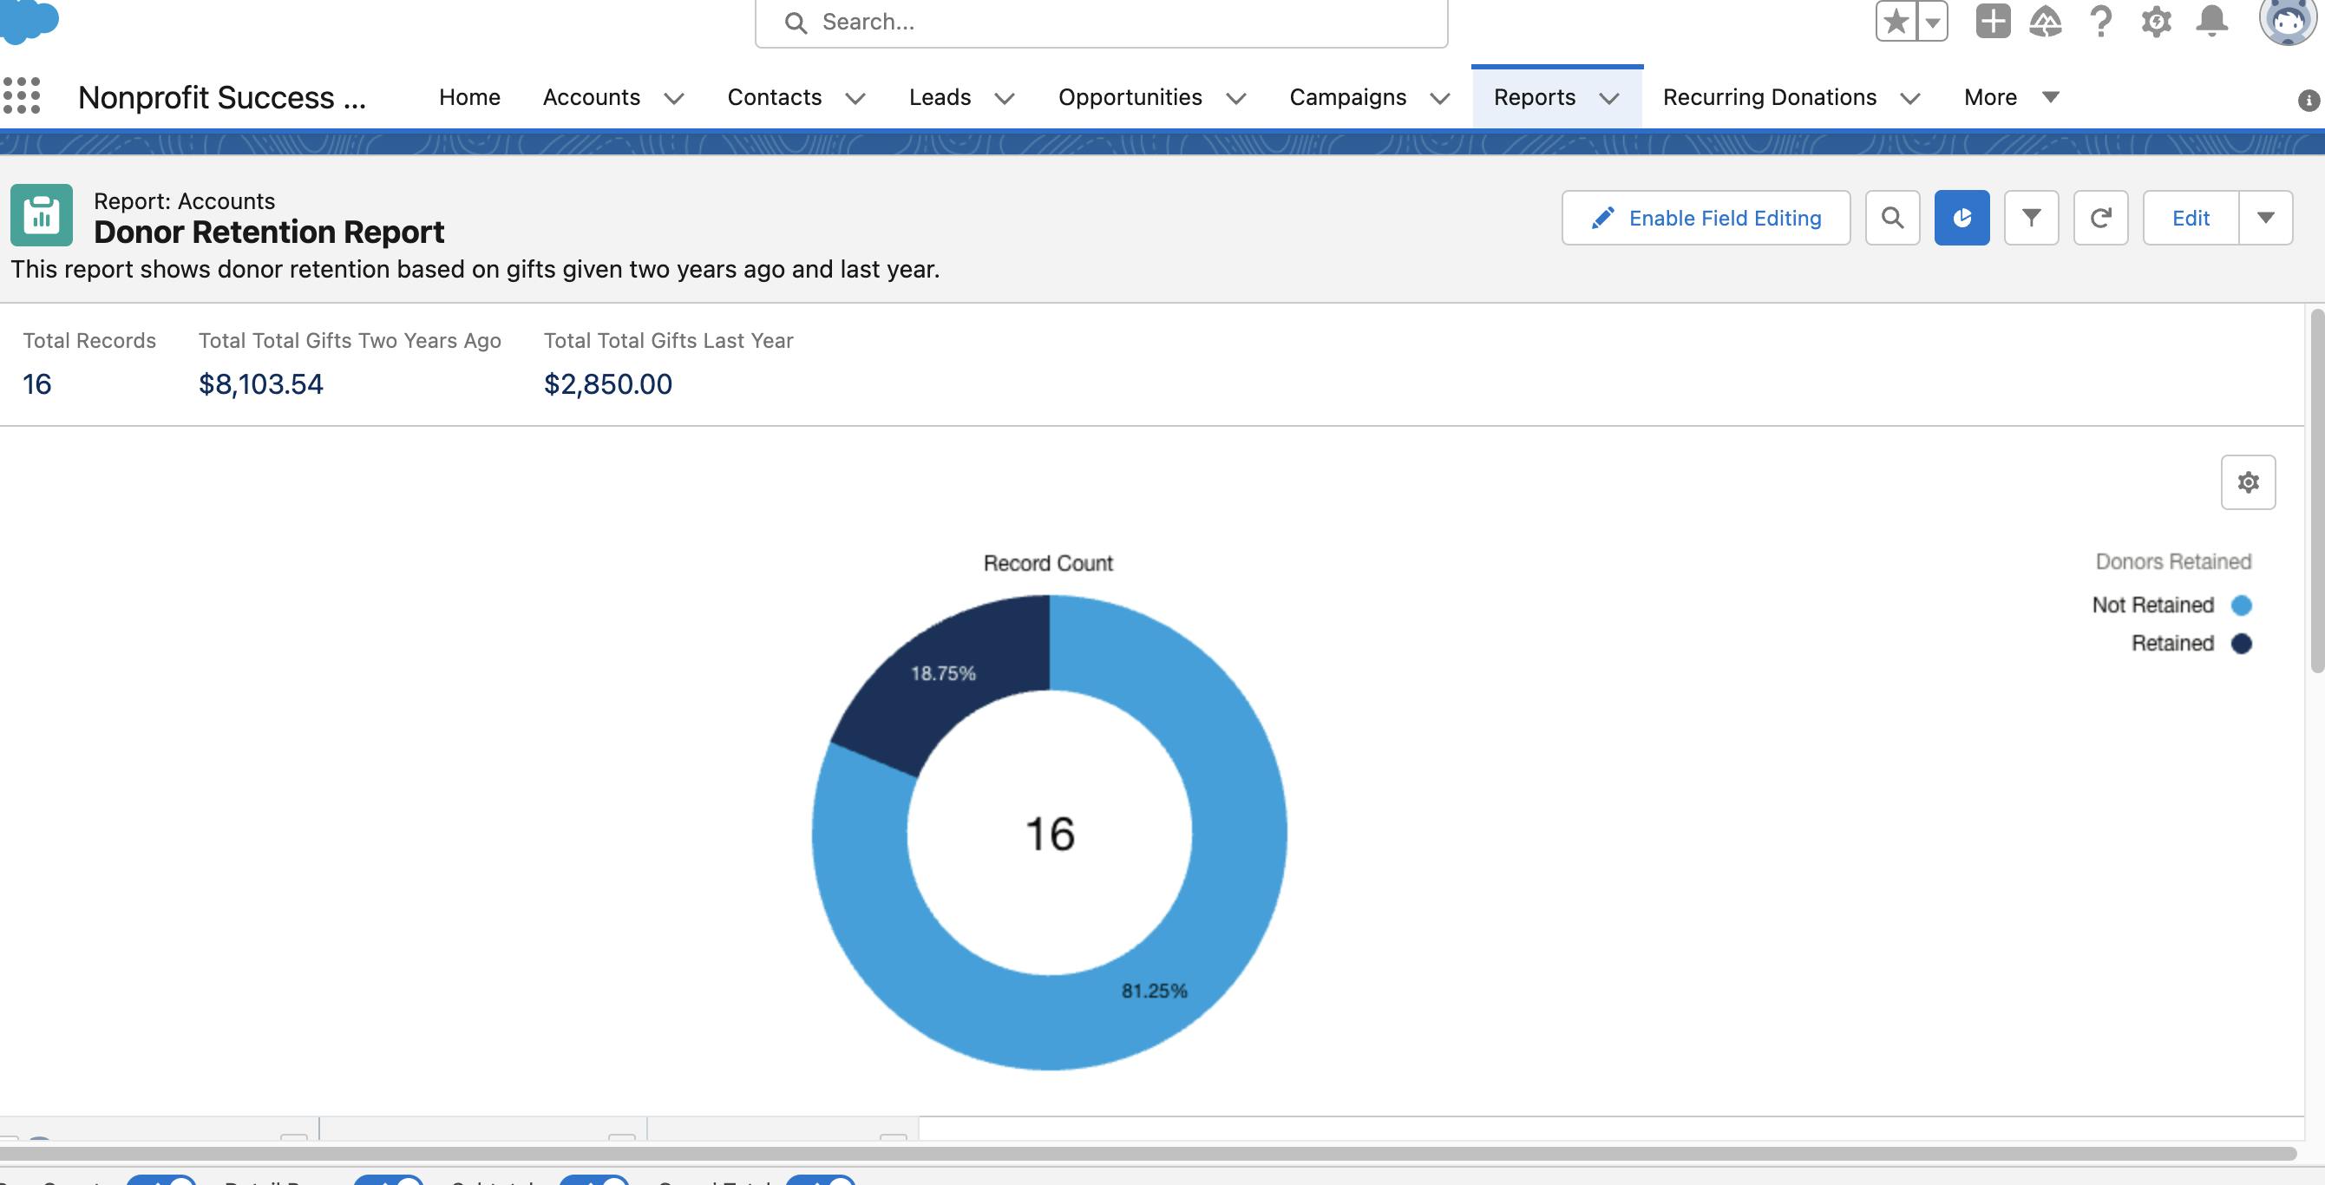
Task: Click the $8,103.54 gifts total
Action: [x=261, y=384]
